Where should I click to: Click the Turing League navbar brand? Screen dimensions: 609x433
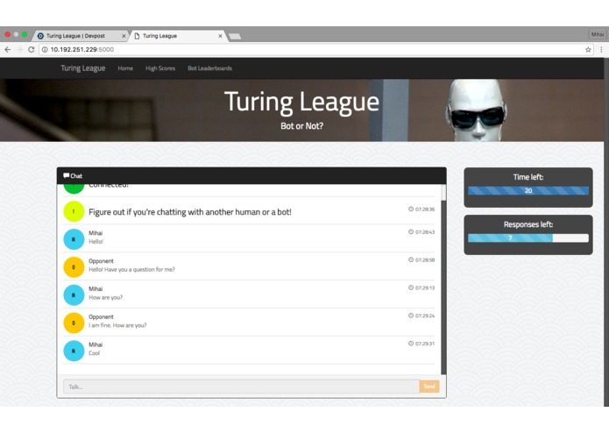pos(82,68)
